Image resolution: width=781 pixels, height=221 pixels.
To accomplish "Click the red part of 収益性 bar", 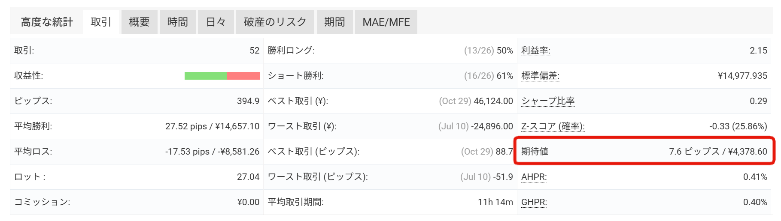I will (243, 76).
